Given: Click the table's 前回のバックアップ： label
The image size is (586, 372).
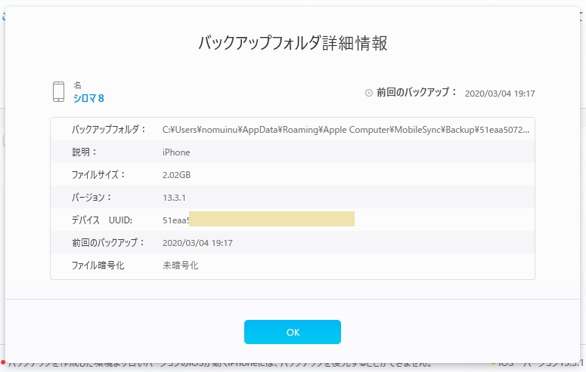Looking at the screenshot, I should pos(108,242).
